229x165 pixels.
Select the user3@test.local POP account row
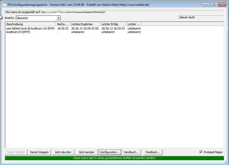pyautogui.click(x=30, y=28)
